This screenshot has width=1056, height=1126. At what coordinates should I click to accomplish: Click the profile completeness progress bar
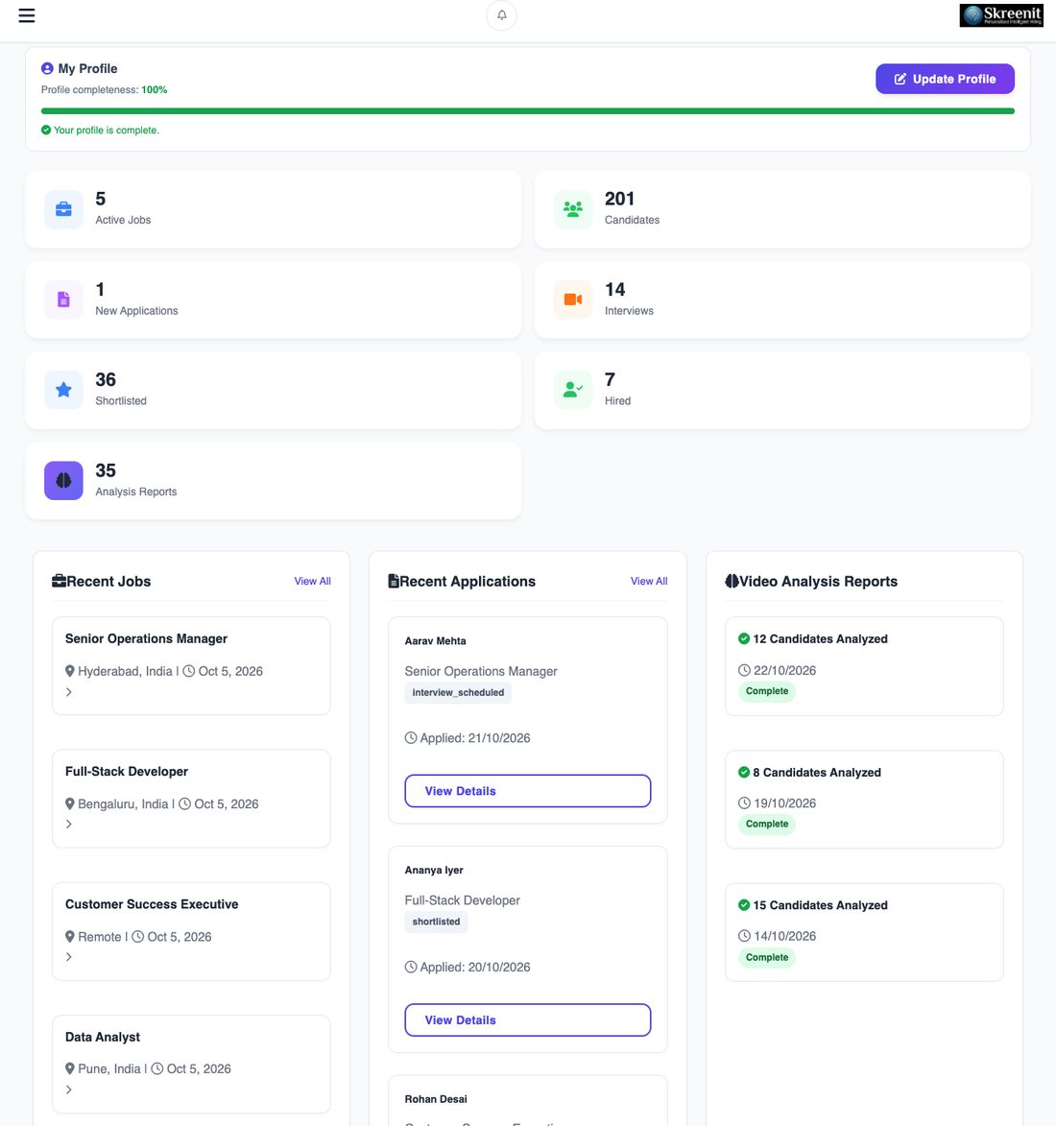point(527,111)
